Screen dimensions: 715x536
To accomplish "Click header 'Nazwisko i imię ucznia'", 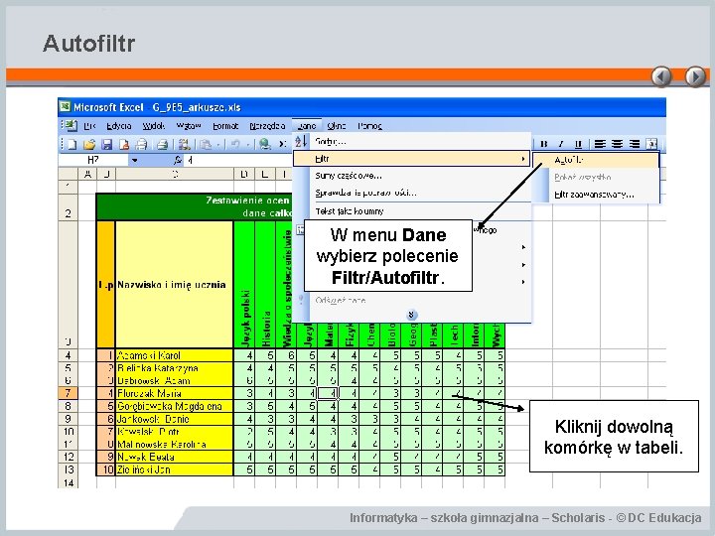I will pyautogui.click(x=172, y=285).
